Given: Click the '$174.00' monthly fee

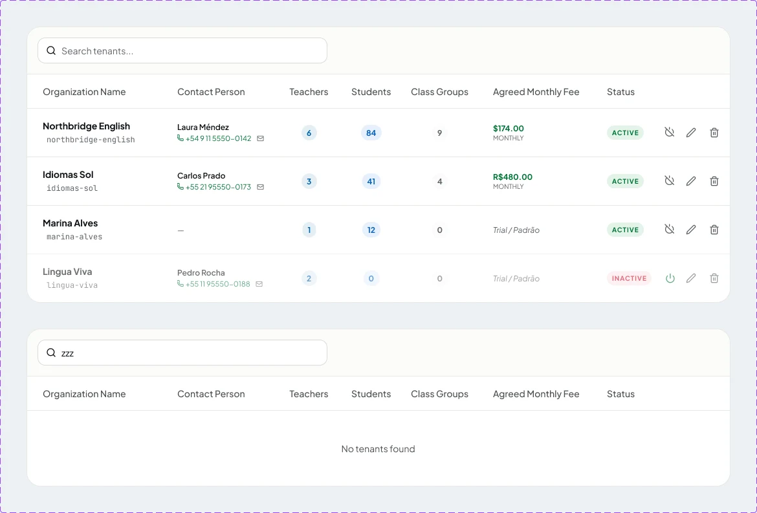Looking at the screenshot, I should 509,128.
